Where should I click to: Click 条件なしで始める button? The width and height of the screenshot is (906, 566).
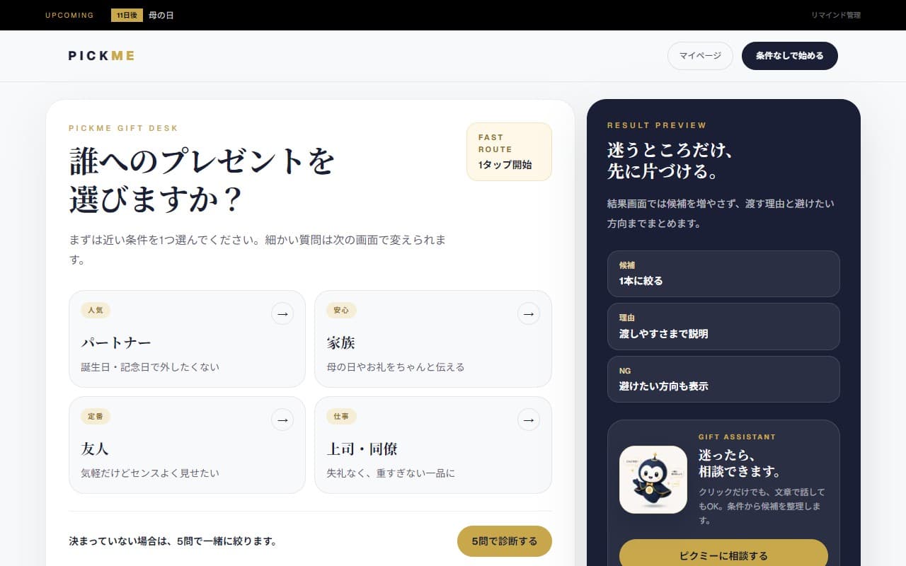coord(790,56)
